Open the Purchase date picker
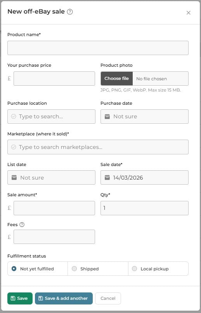Screen dimensions: 201x313 pyautogui.click(x=144, y=117)
